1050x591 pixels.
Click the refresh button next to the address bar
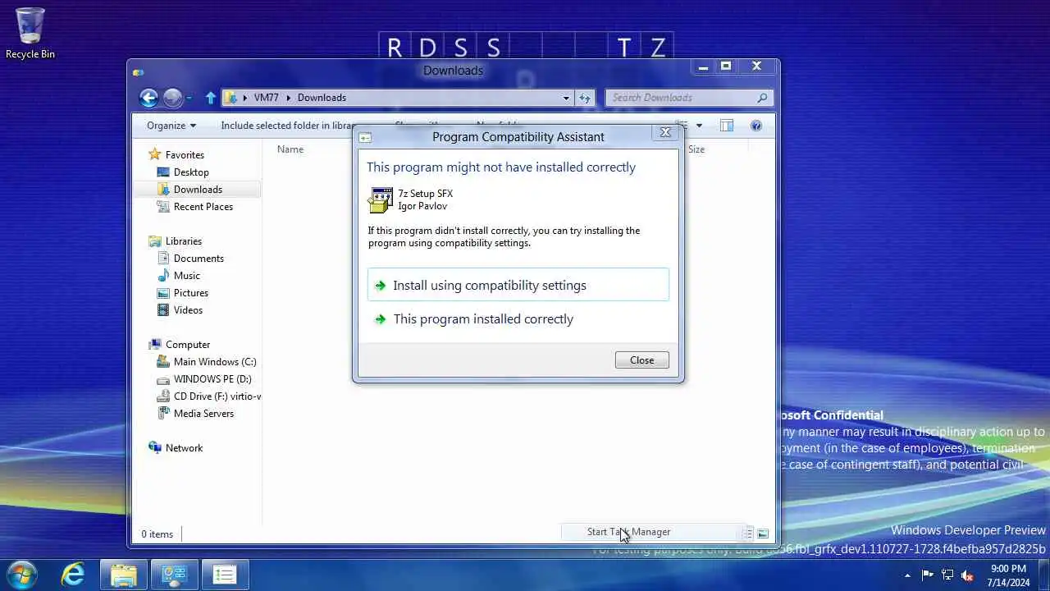pos(584,98)
